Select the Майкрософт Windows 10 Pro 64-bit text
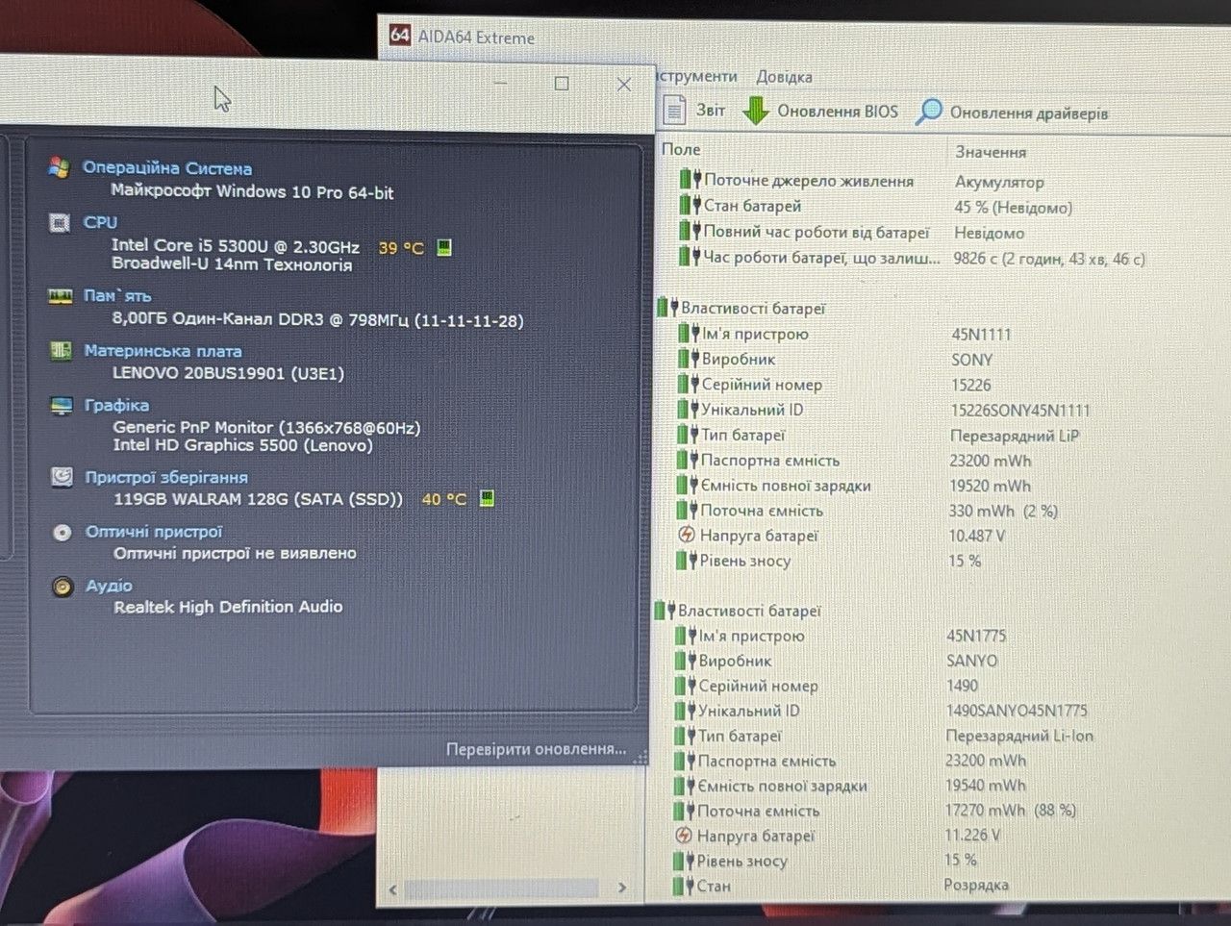 [252, 191]
